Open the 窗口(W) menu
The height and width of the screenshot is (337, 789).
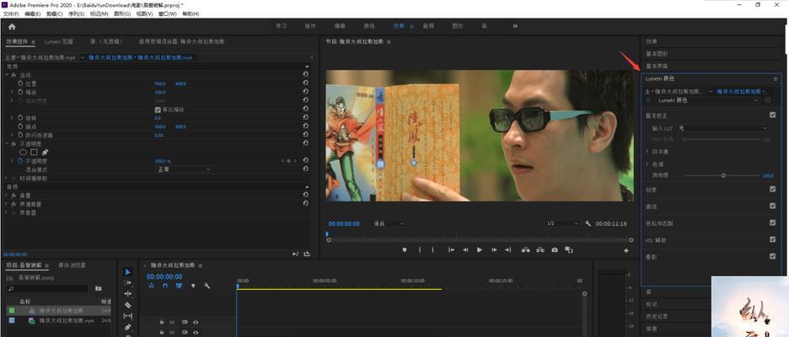click(x=168, y=14)
